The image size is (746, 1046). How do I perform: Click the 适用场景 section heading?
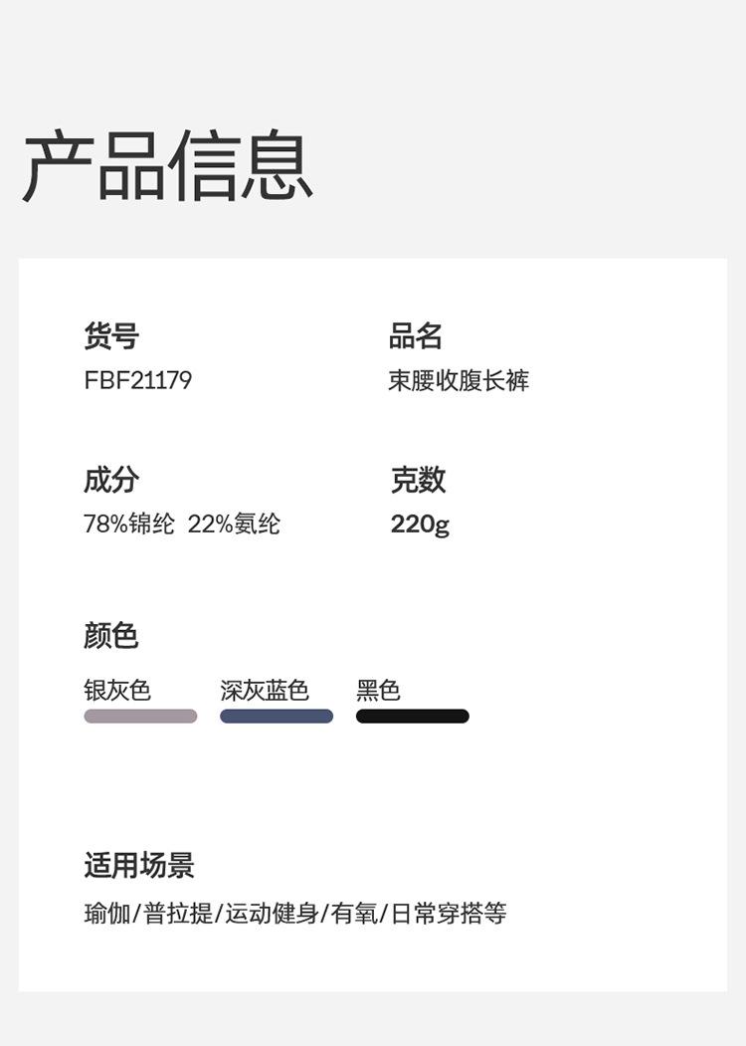pyautogui.click(x=139, y=865)
